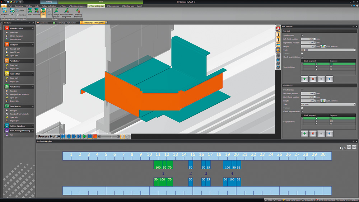
Task: Select the Edit station ribbon icon
Action: (43, 12)
